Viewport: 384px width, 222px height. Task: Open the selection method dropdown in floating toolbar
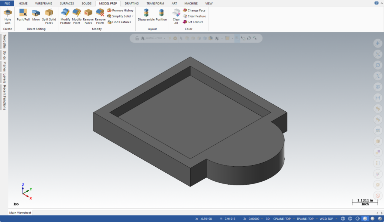tap(222, 38)
